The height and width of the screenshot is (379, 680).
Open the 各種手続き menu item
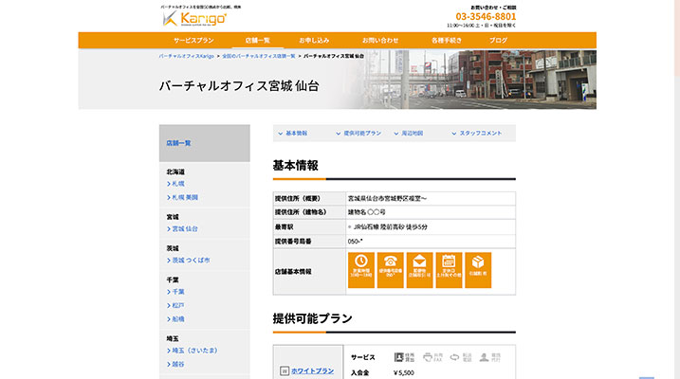[447, 41]
